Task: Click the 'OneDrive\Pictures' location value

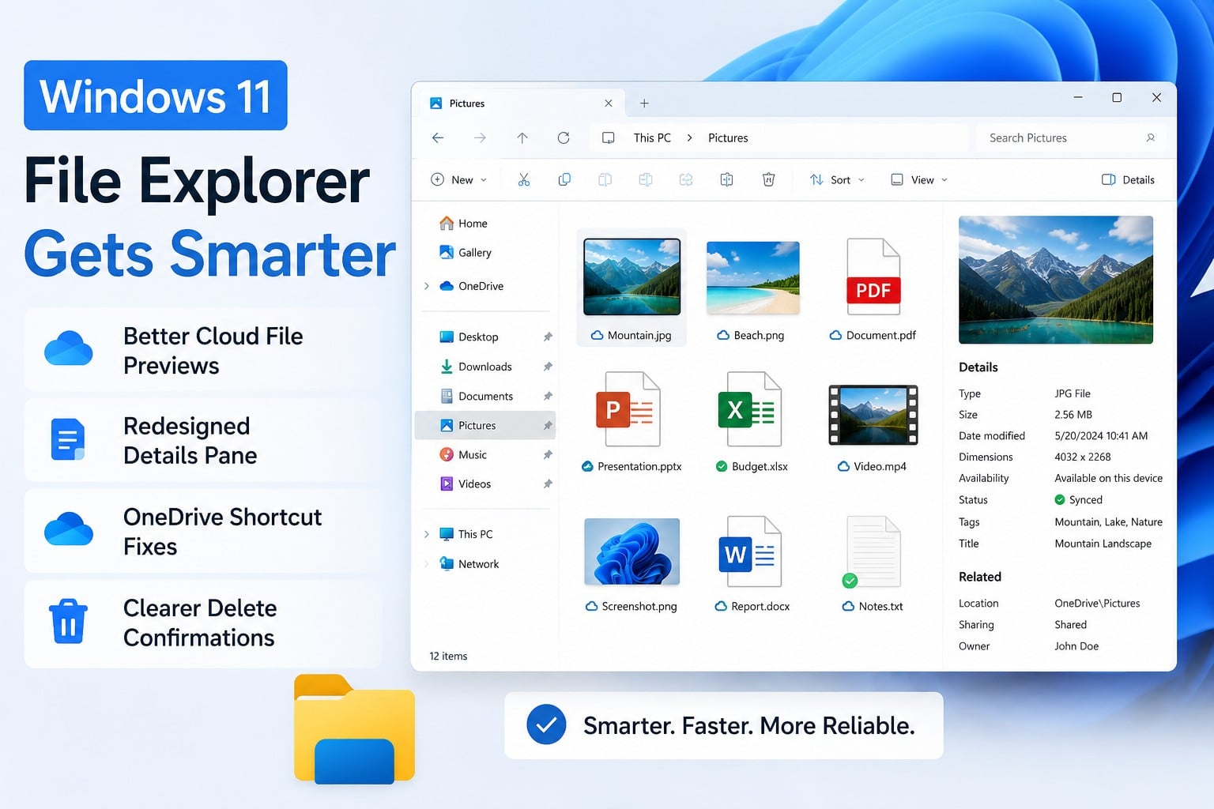Action: point(1097,603)
